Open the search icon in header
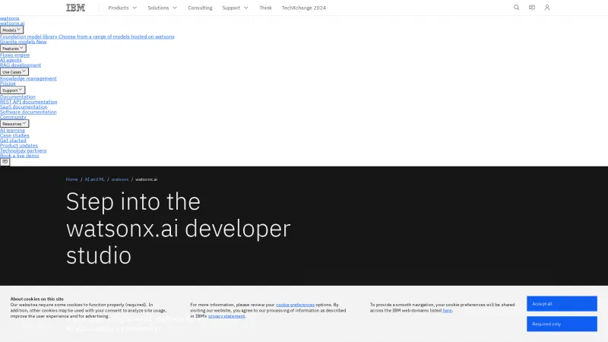The height and width of the screenshot is (342, 608). [516, 8]
